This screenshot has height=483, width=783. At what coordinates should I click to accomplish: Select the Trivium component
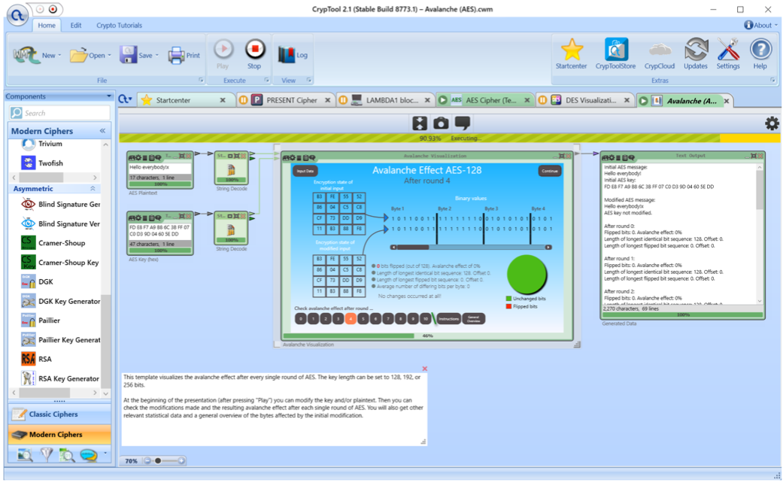42,144
